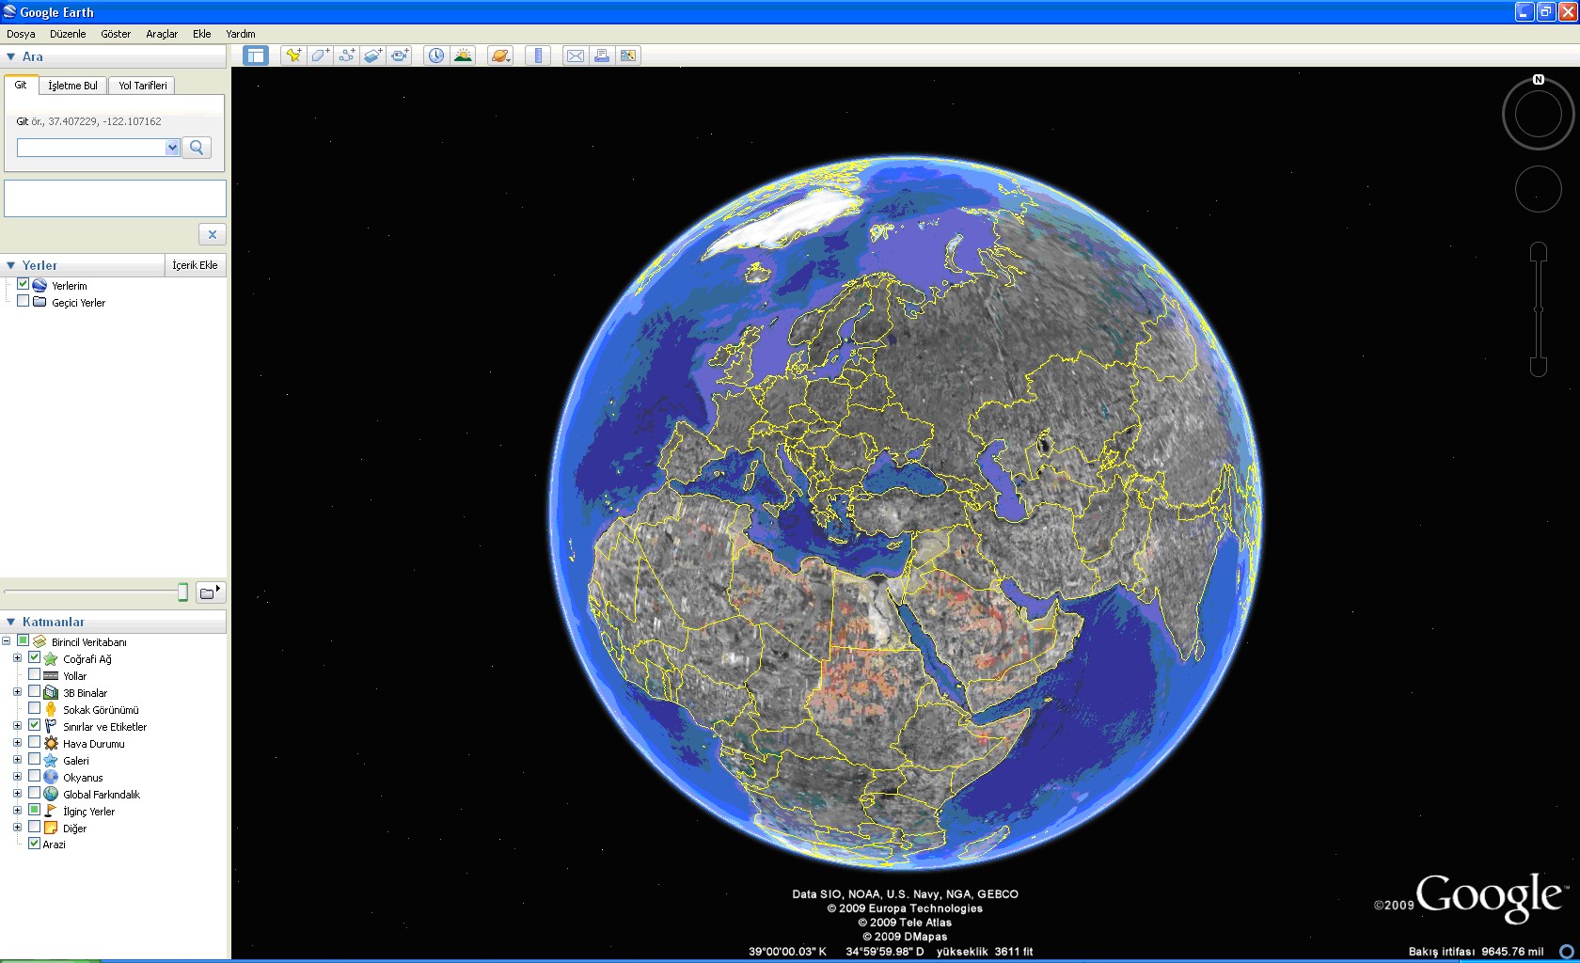The image size is (1580, 963).
Task: Open the ruler measuring tool
Action: (x=537, y=55)
